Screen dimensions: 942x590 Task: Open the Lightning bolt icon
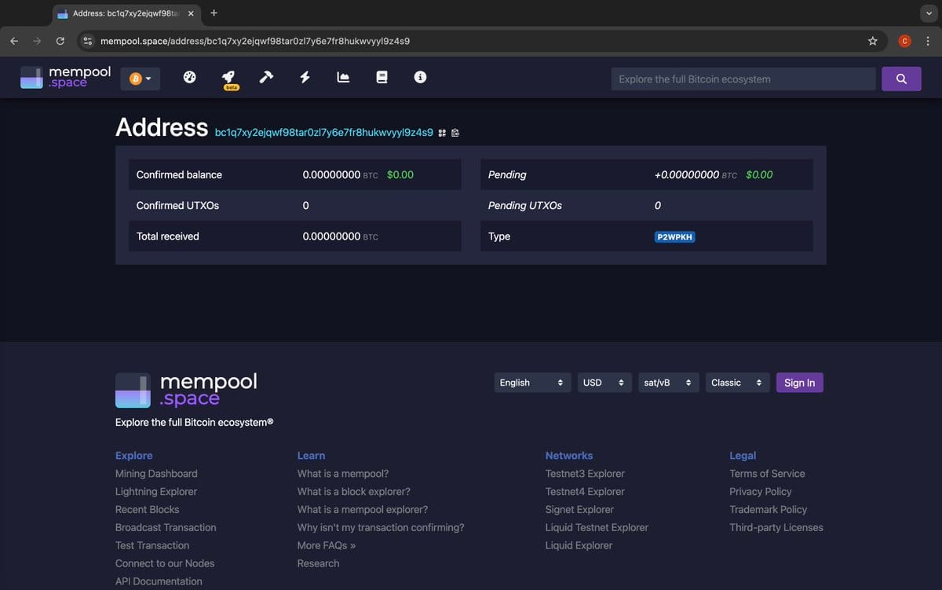[305, 77]
